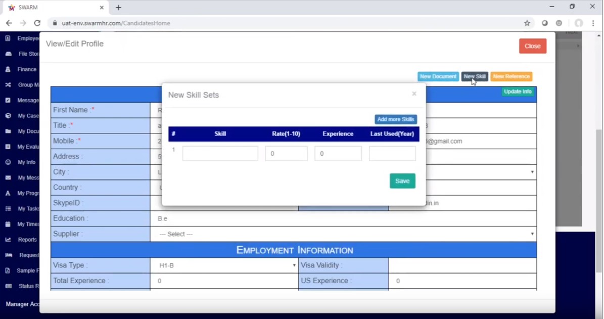Click inside the Skill input field
Screen dimensions: 604x319
pos(220,153)
